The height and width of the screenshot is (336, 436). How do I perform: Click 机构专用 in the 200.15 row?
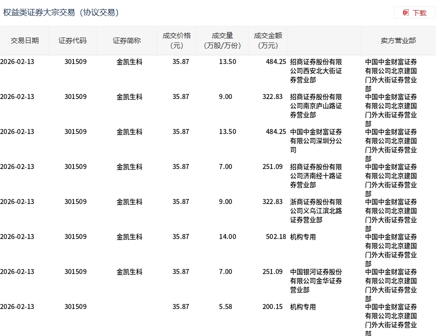[x=303, y=307]
